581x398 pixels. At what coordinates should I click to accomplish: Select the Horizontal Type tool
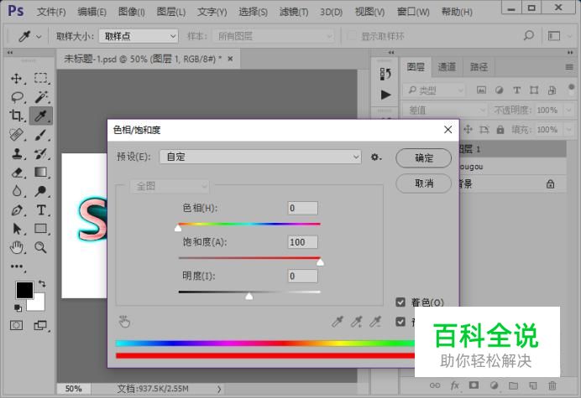pyautogui.click(x=41, y=210)
